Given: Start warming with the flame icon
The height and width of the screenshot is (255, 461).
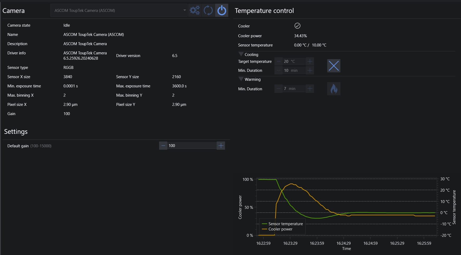Looking at the screenshot, I should tap(334, 89).
